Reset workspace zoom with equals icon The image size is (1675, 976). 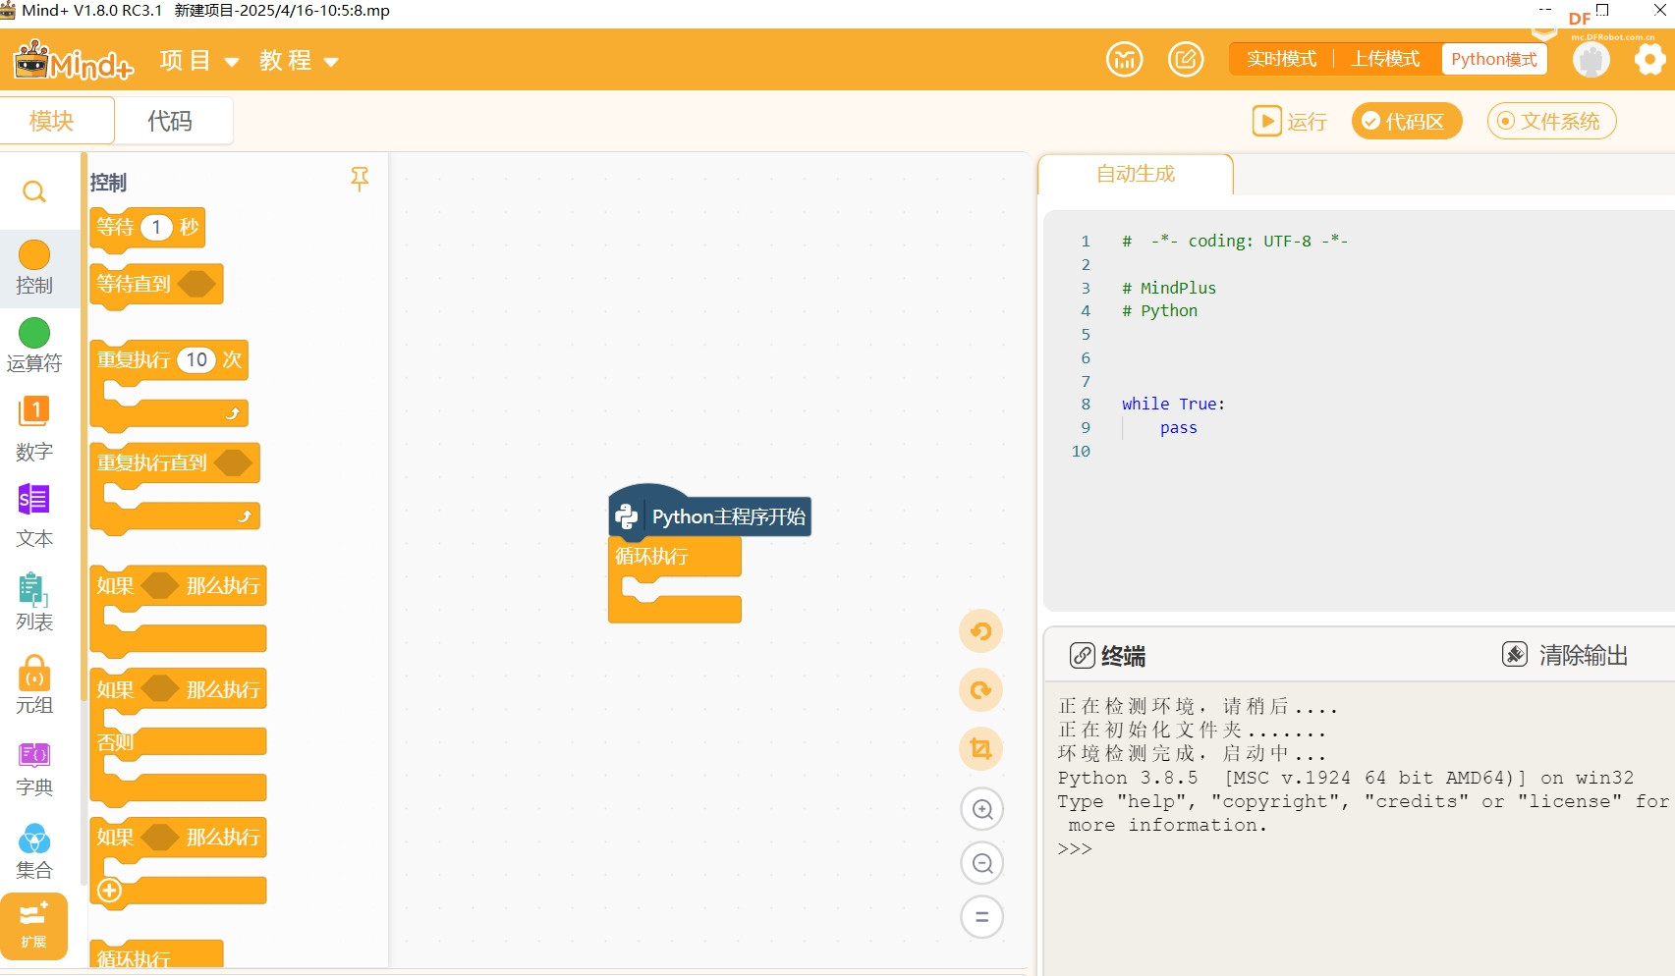coord(982,918)
